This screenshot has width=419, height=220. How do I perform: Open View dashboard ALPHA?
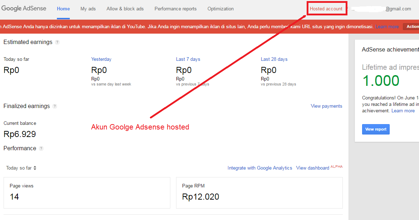pyautogui.click(x=313, y=168)
